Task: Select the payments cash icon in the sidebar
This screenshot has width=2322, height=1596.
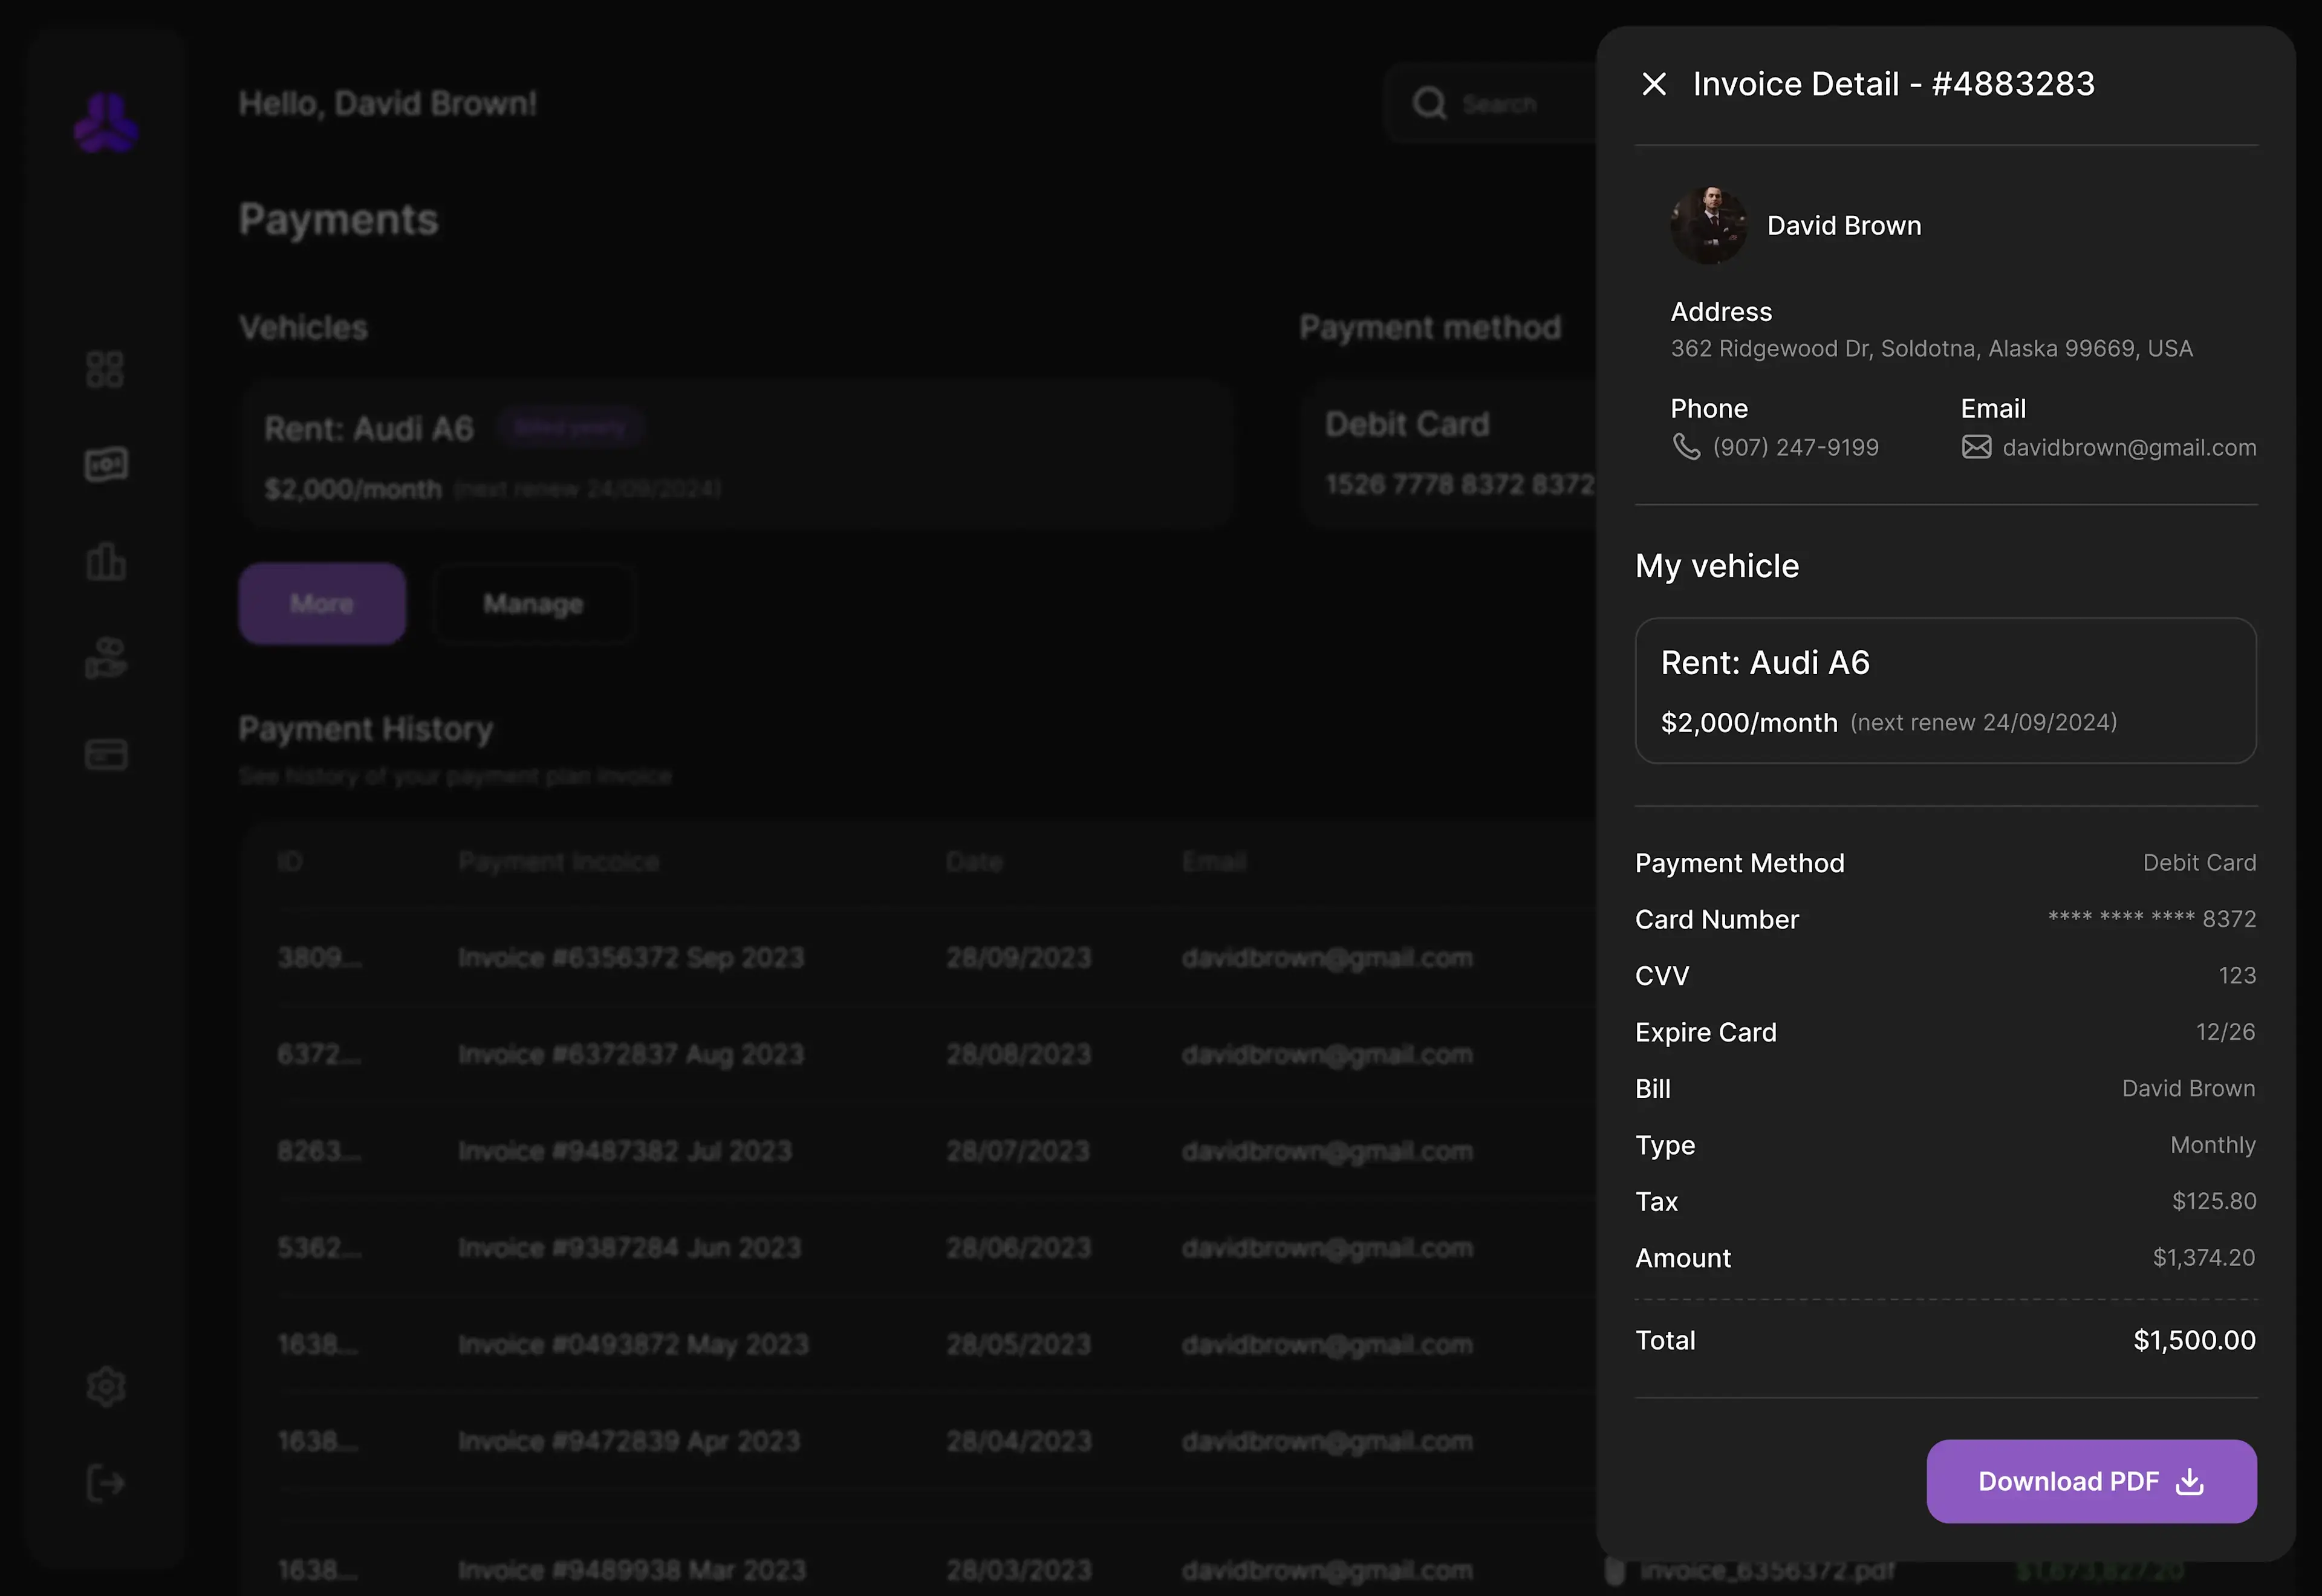Action: coord(105,465)
